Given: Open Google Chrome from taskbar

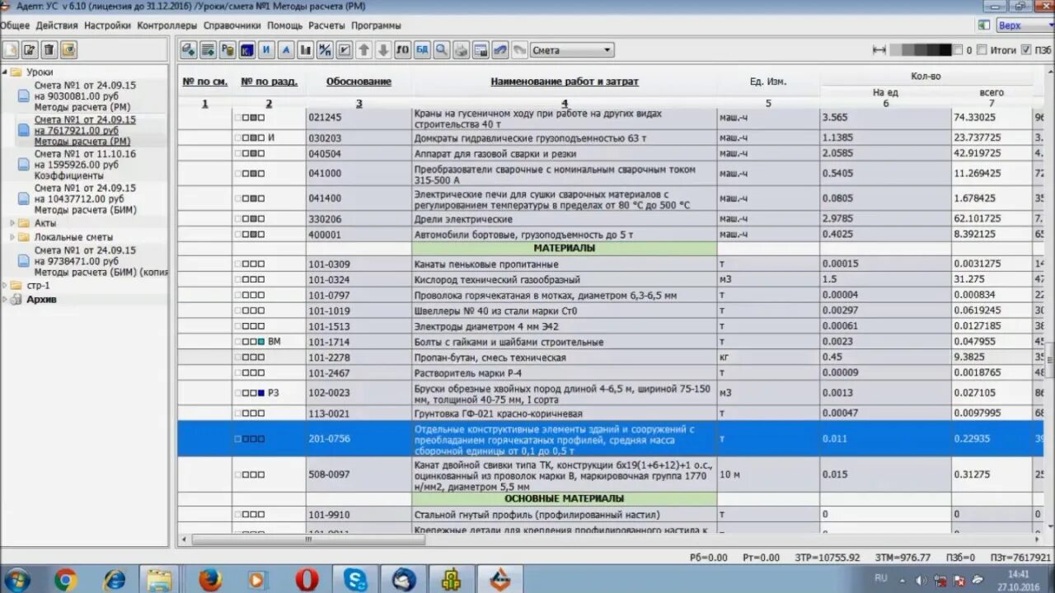Looking at the screenshot, I should click(x=66, y=579).
